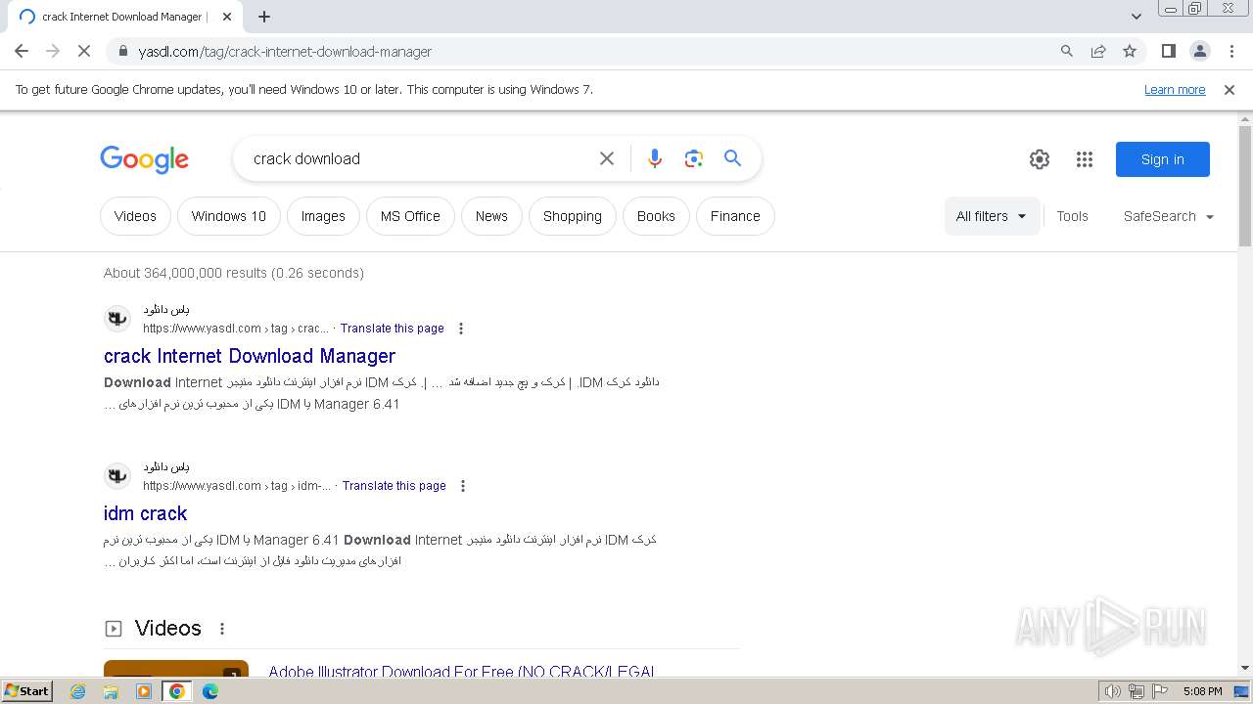The image size is (1253, 704).
Task: Open the Windows Start menu
Action: pos(26,691)
